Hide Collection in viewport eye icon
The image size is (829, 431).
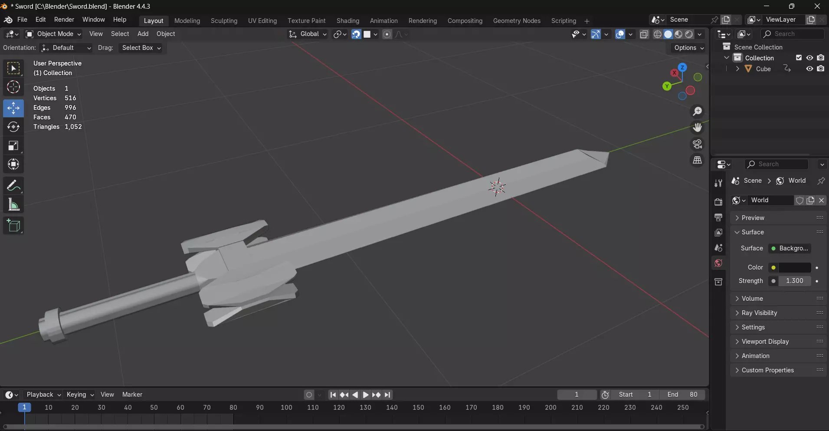click(x=809, y=58)
